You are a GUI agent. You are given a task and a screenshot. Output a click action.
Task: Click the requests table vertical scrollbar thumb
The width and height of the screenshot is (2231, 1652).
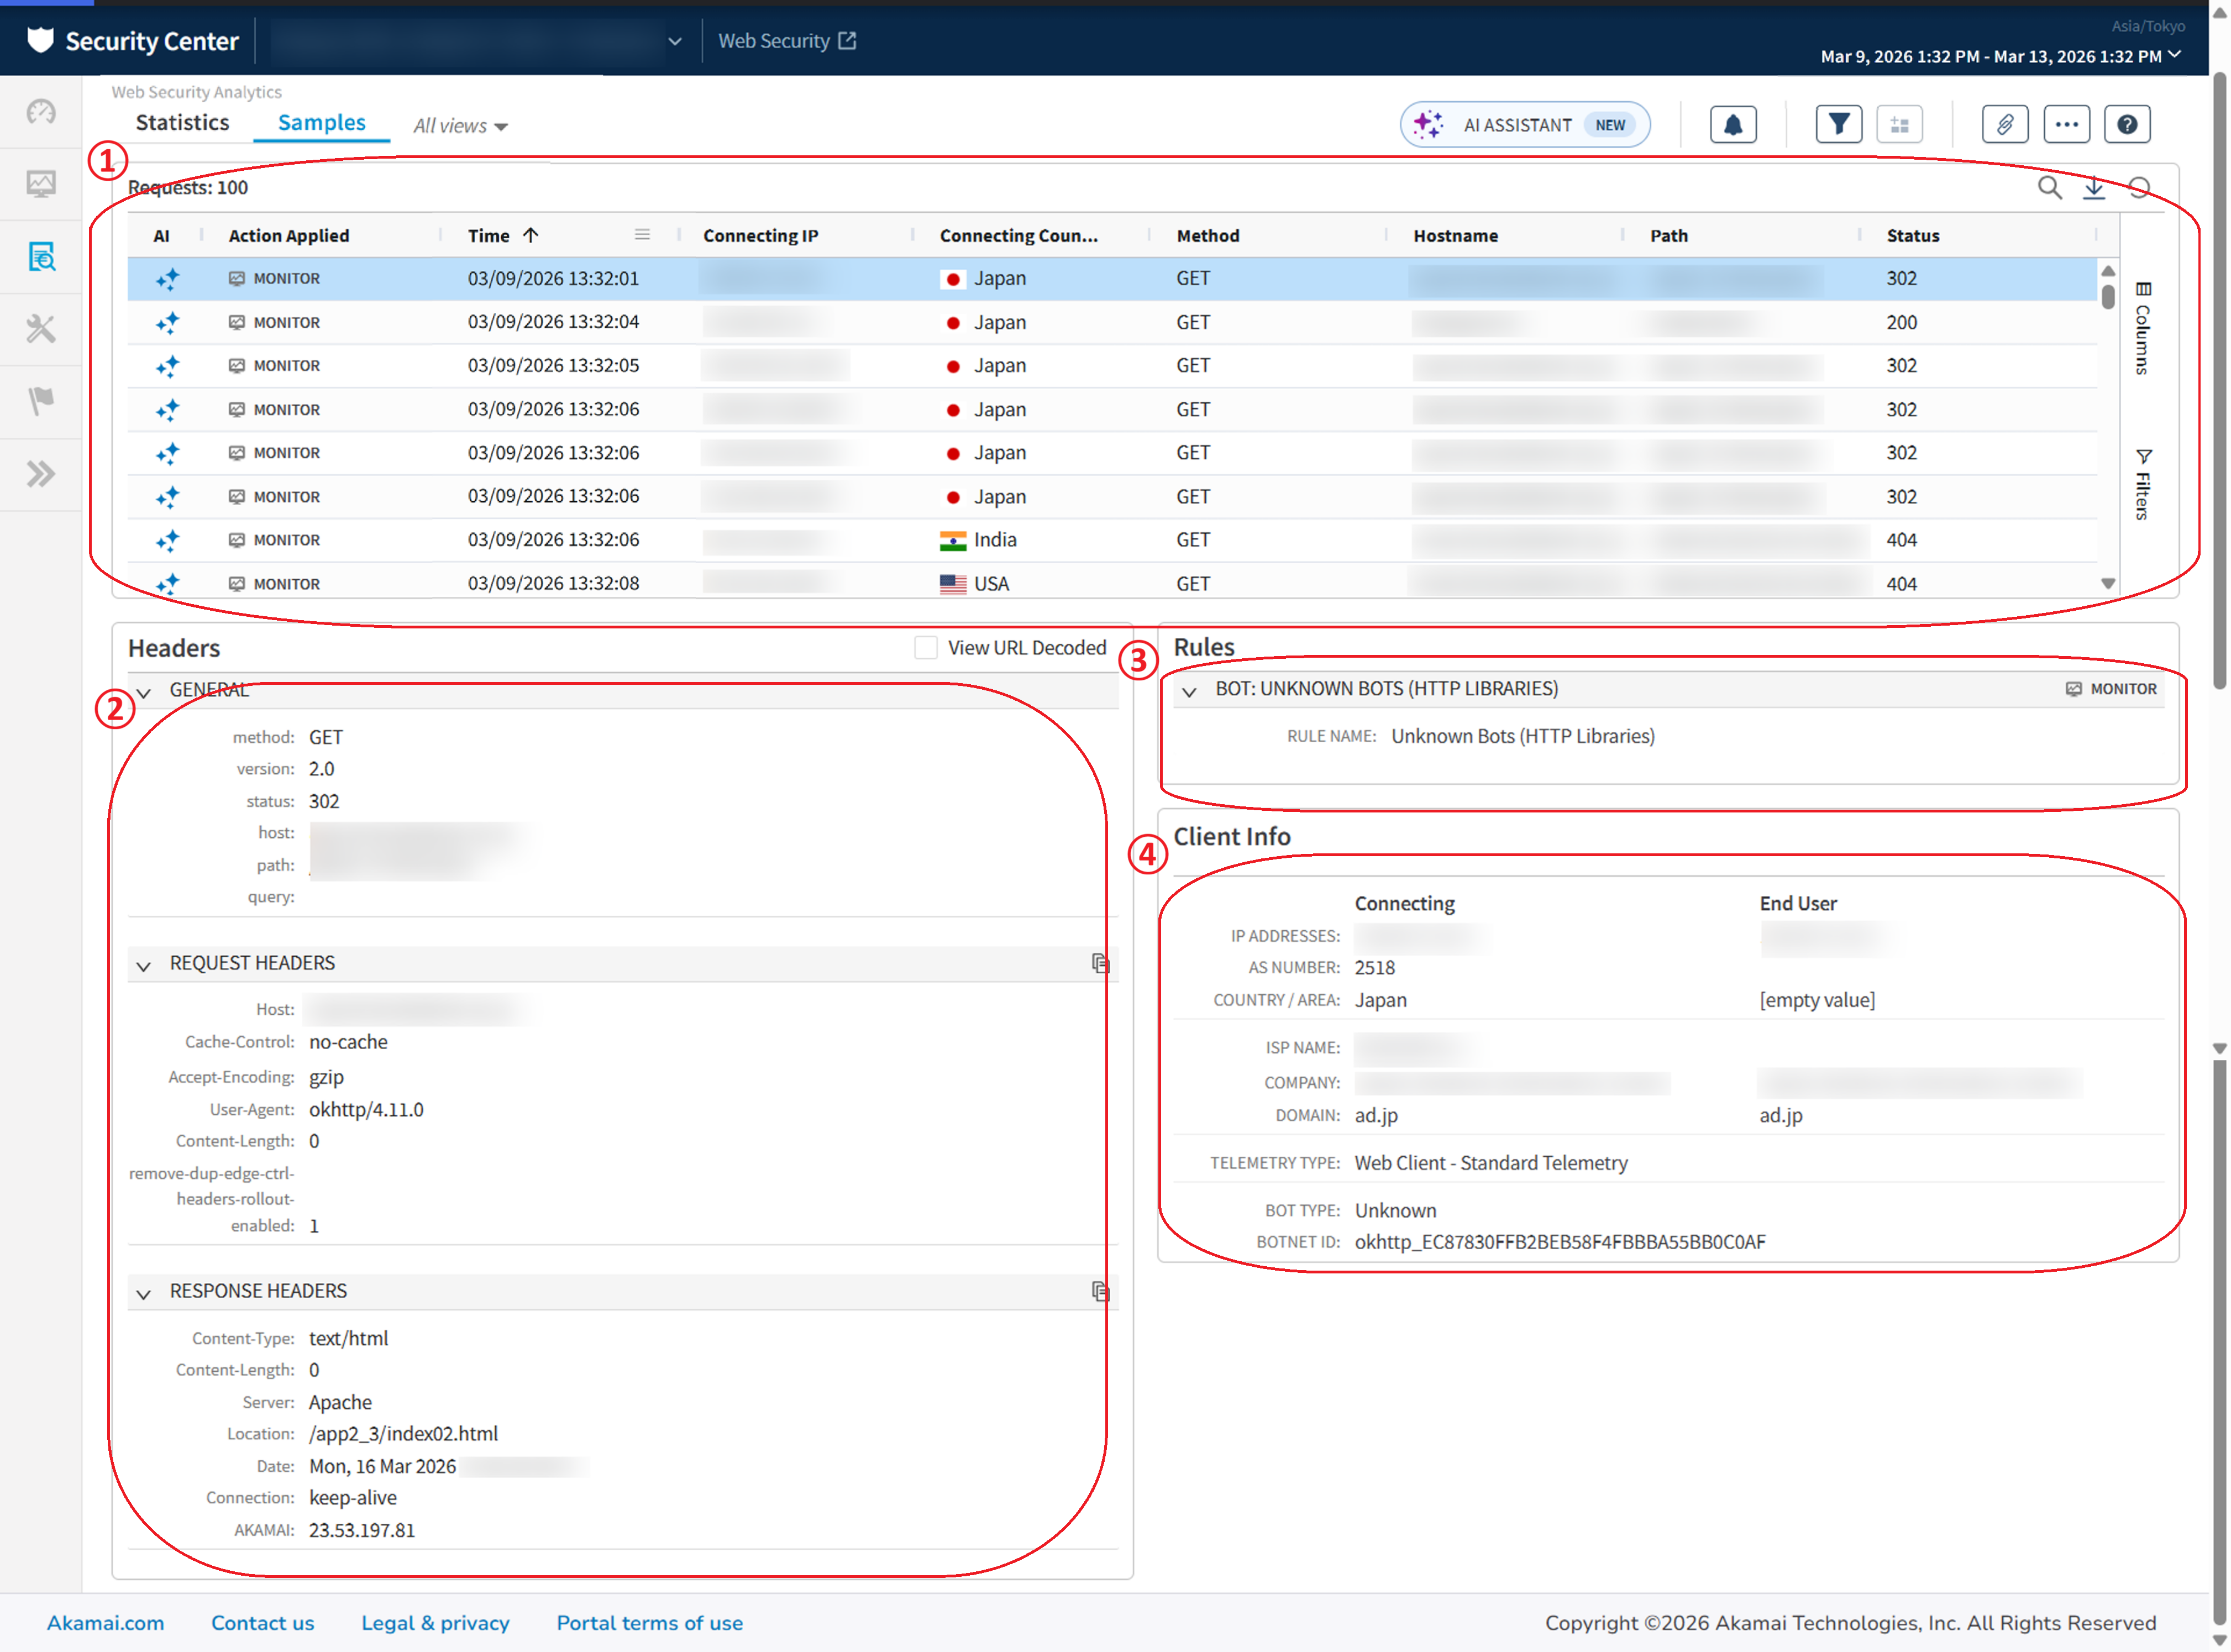pyautogui.click(x=2107, y=297)
